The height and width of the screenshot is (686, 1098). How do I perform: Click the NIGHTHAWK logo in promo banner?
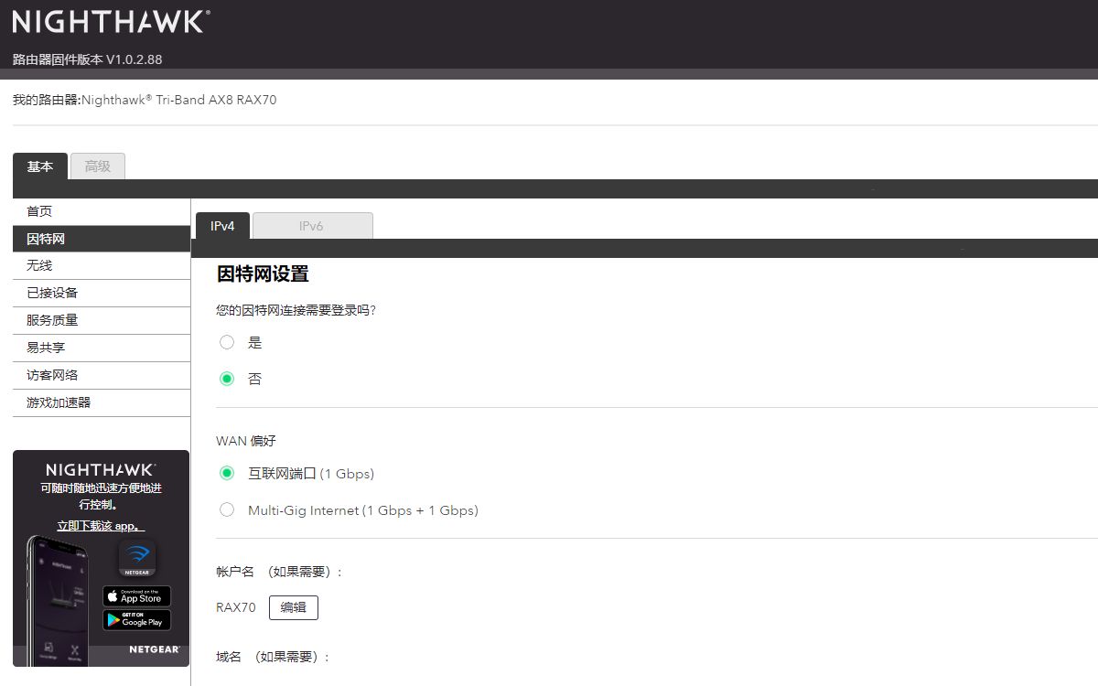[101, 470]
